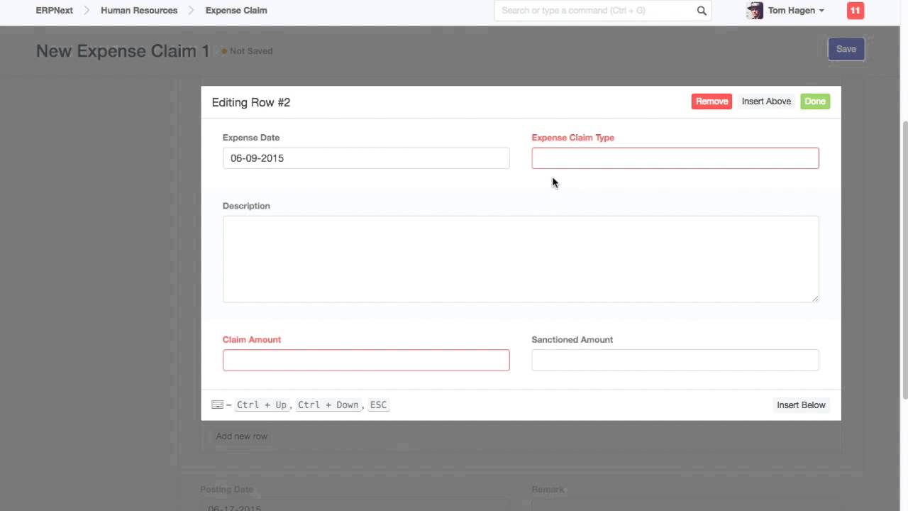Click the Sanctioned Amount field
The image size is (908, 511).
(675, 360)
